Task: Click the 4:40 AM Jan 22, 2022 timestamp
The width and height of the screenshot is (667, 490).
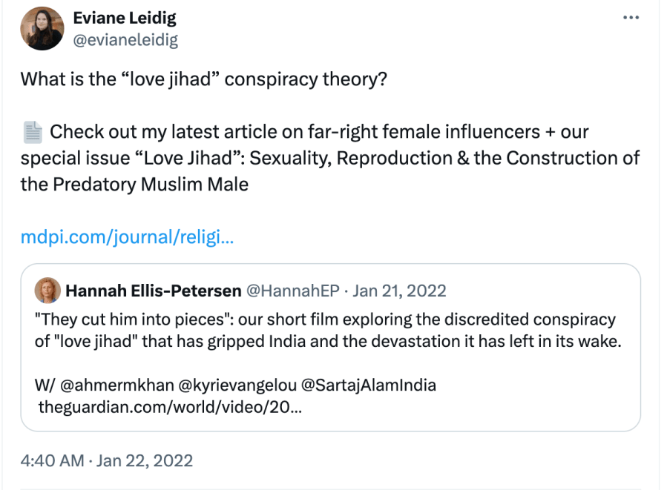Action: point(107,460)
